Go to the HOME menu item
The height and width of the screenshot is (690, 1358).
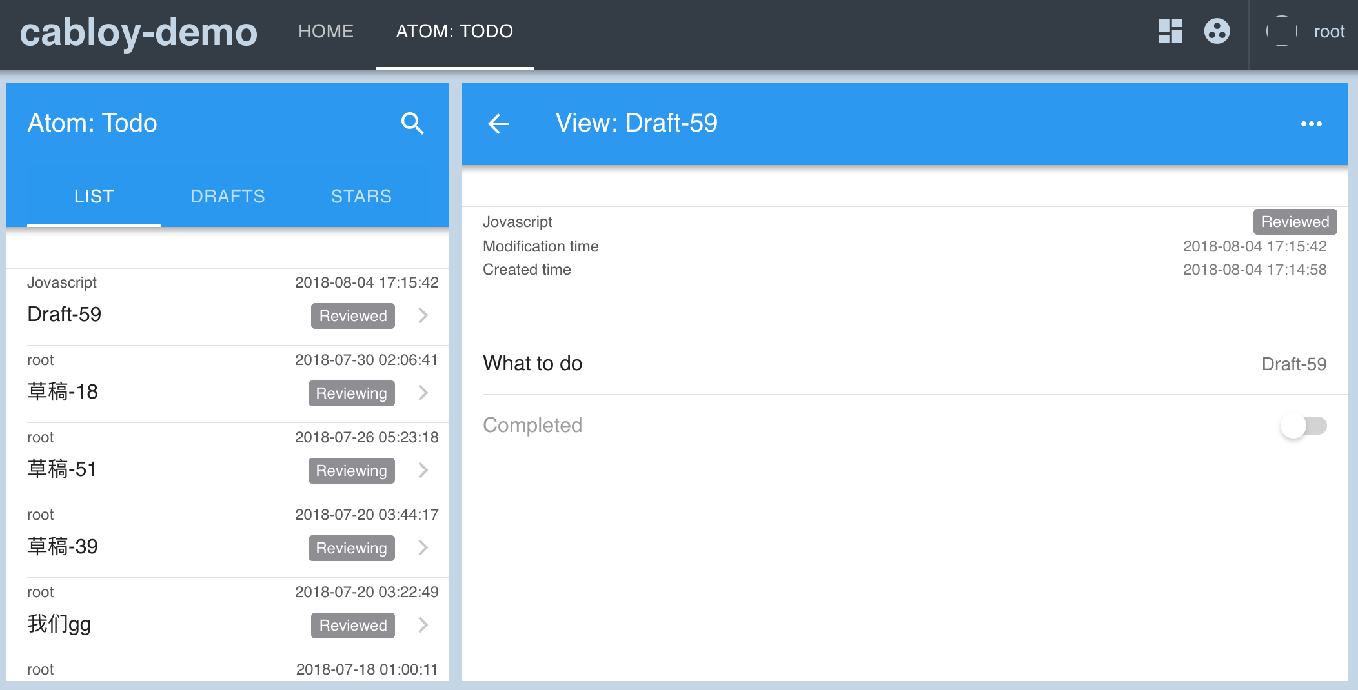(x=326, y=31)
